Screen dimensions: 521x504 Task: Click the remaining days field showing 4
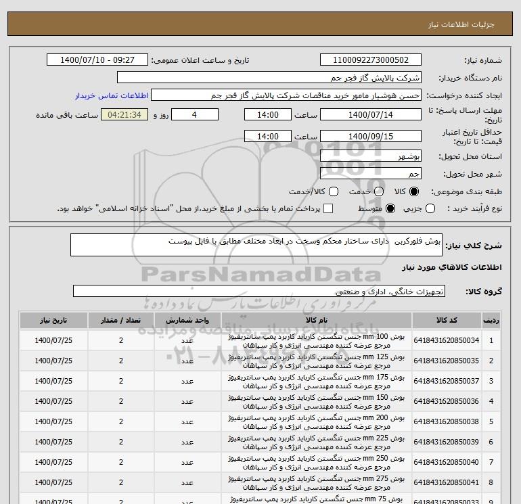[x=194, y=114]
